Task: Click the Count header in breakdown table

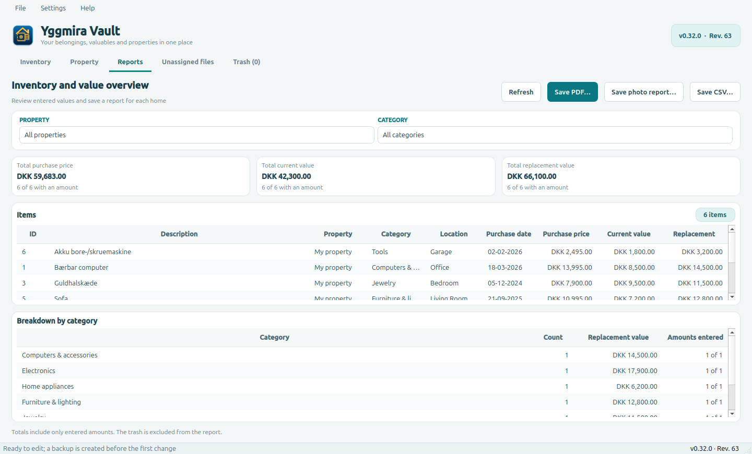Action: 553,338
